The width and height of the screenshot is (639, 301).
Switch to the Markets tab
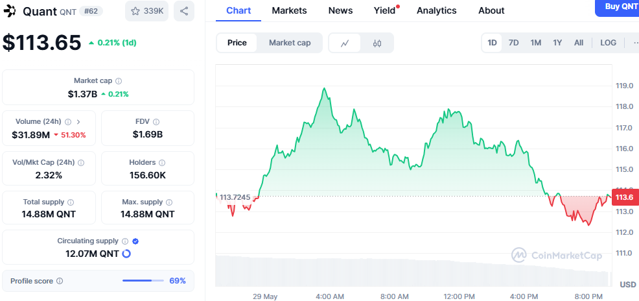(289, 10)
